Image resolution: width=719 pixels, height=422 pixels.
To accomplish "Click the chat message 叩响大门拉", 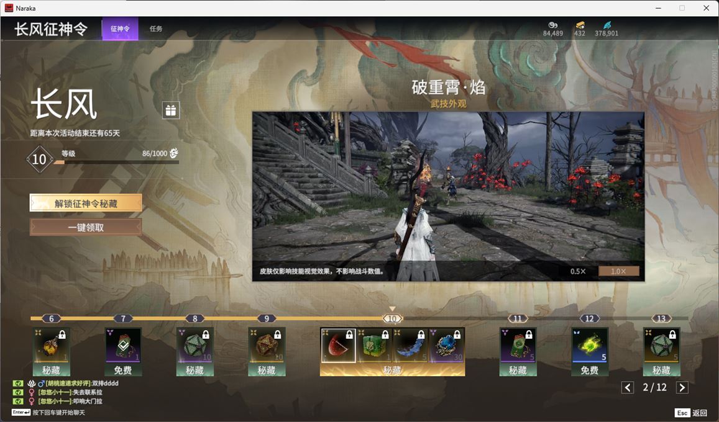I will (x=88, y=402).
